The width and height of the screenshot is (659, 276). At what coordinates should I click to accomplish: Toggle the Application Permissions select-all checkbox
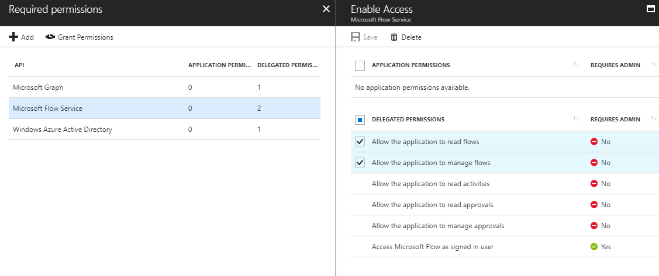tap(360, 65)
